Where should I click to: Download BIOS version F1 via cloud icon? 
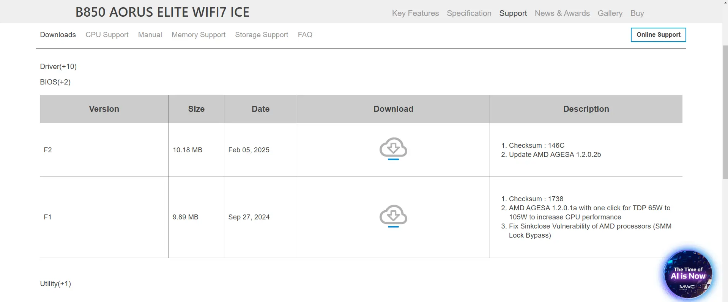393,216
